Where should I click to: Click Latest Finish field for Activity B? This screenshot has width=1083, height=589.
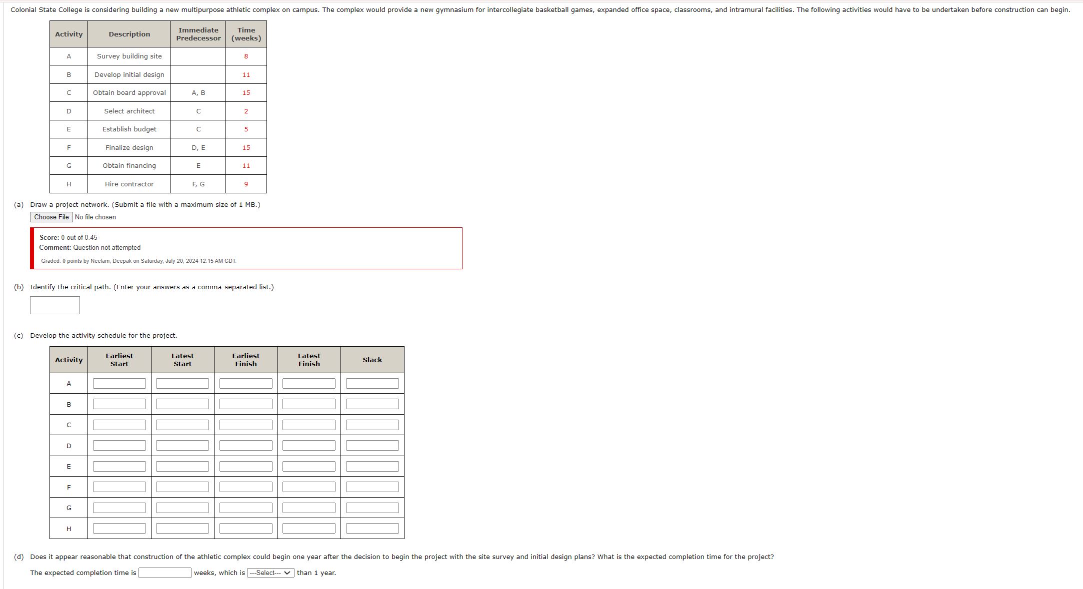pyautogui.click(x=308, y=404)
